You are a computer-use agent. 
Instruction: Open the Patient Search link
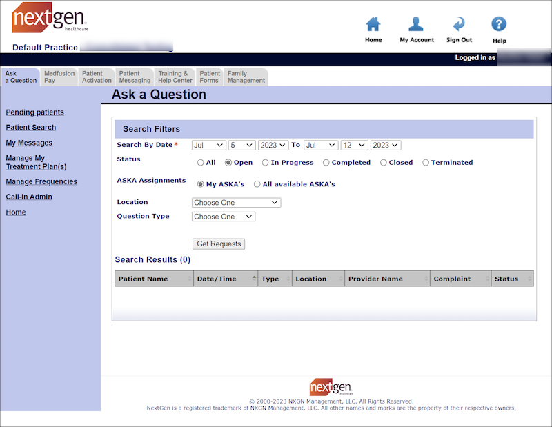point(30,128)
